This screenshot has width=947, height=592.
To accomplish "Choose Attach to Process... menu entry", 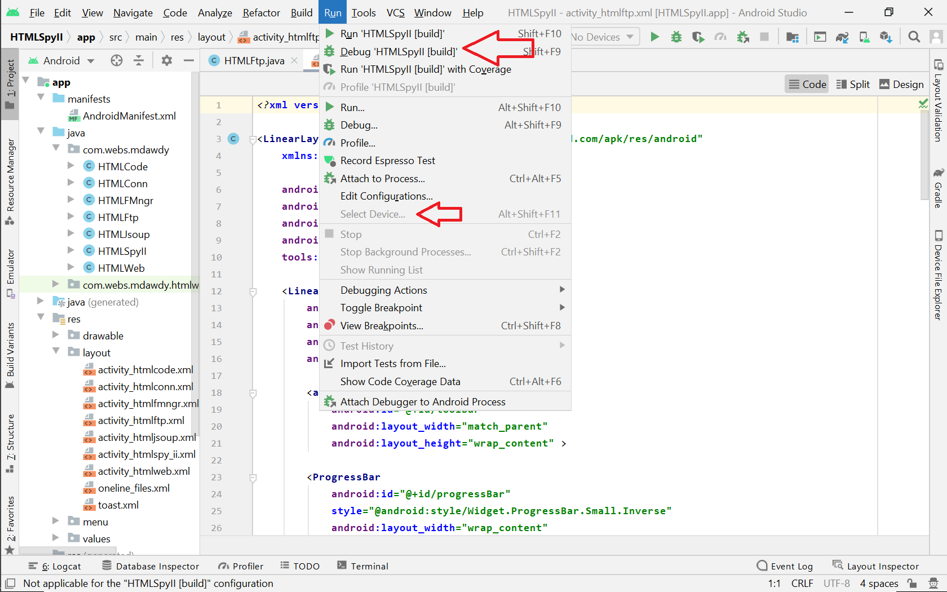I will (445, 179).
